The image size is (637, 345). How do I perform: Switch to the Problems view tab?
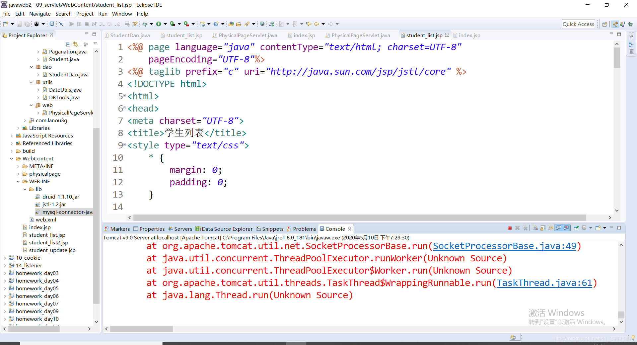[301, 229]
